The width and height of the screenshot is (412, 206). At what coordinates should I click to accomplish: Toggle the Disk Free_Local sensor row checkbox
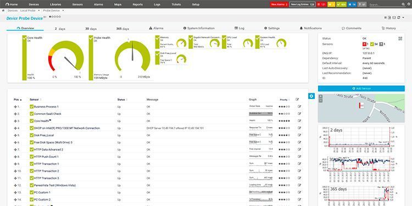tap(31, 135)
